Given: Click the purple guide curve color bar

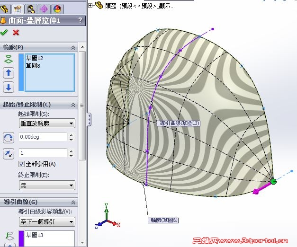Looking at the screenshot, I should (21, 238).
